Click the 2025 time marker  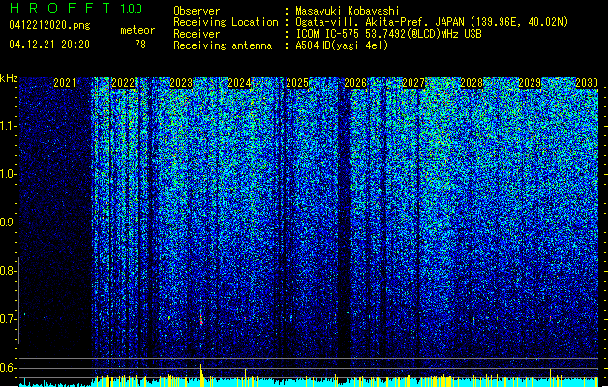pyautogui.click(x=297, y=83)
